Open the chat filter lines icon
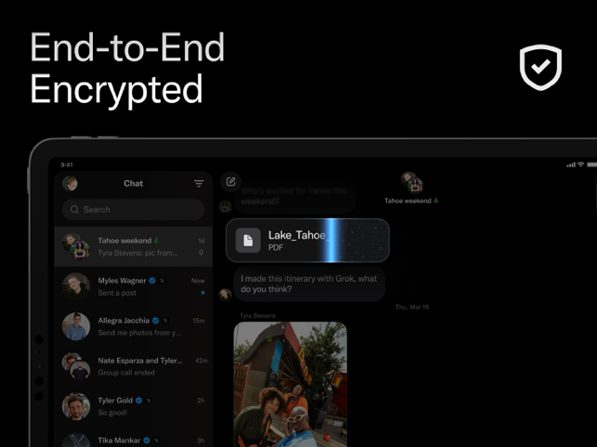This screenshot has width=597, height=447. pyautogui.click(x=199, y=184)
